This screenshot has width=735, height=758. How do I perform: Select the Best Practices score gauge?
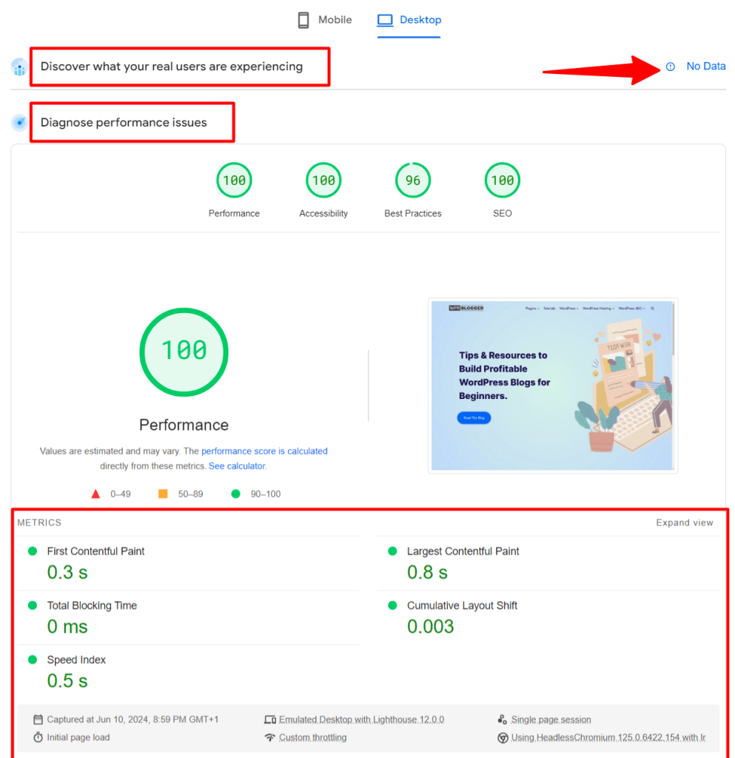tap(413, 181)
